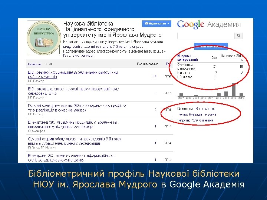
Task: Click author line under Сучасні форми article
Action: 42,148
